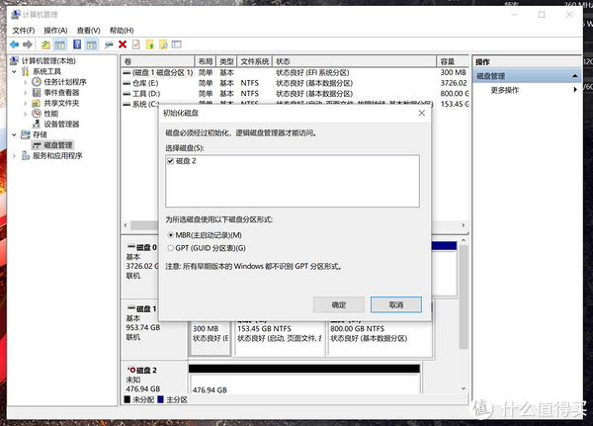The image size is (593, 426).
Task: Click the properties checkmark sheet icon
Action: (136, 44)
